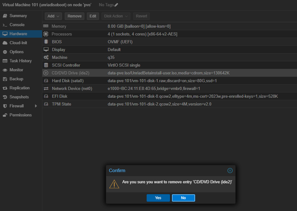Select the Display row value Default

pyautogui.click(x=114, y=49)
